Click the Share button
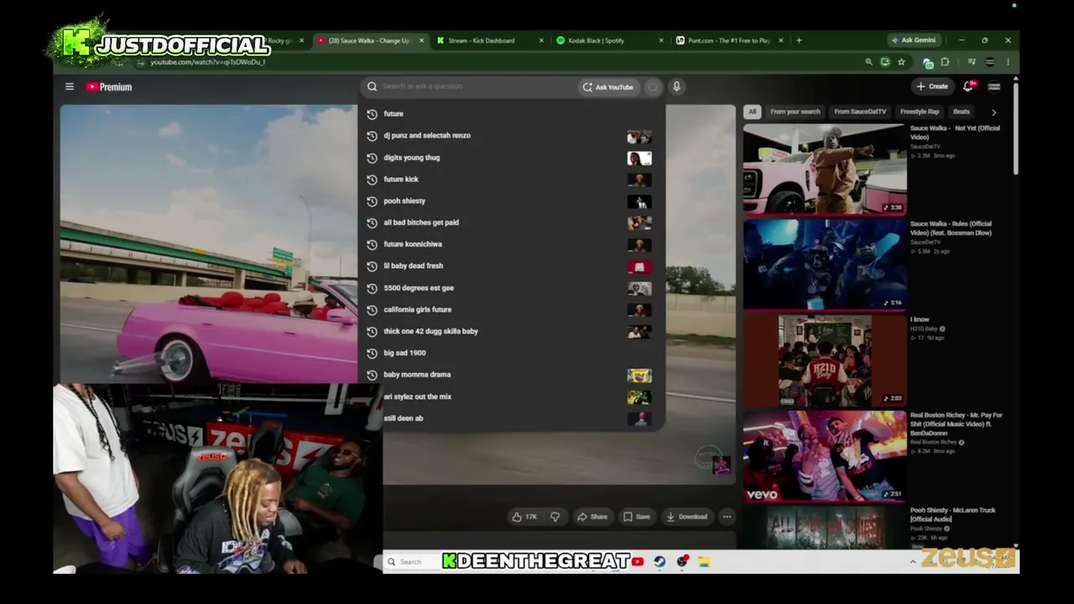The height and width of the screenshot is (604, 1074). (x=592, y=517)
